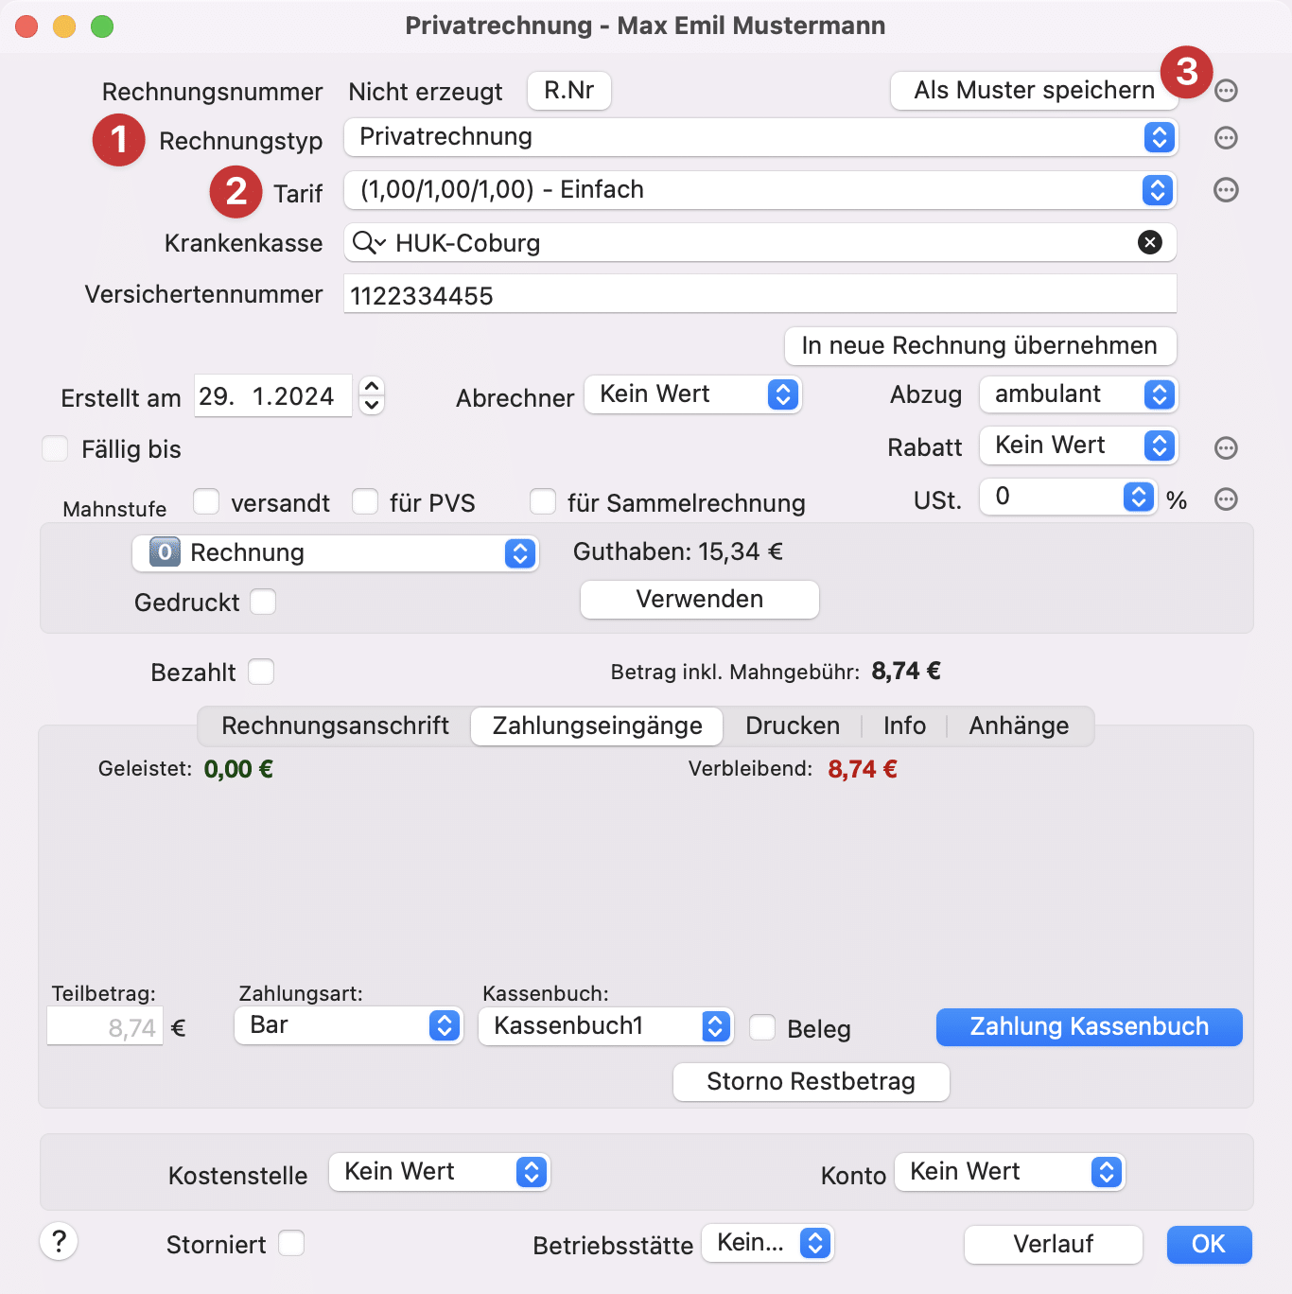1292x1294 pixels.
Task: Open the help icon at bottom left
Action: pyautogui.click(x=59, y=1242)
